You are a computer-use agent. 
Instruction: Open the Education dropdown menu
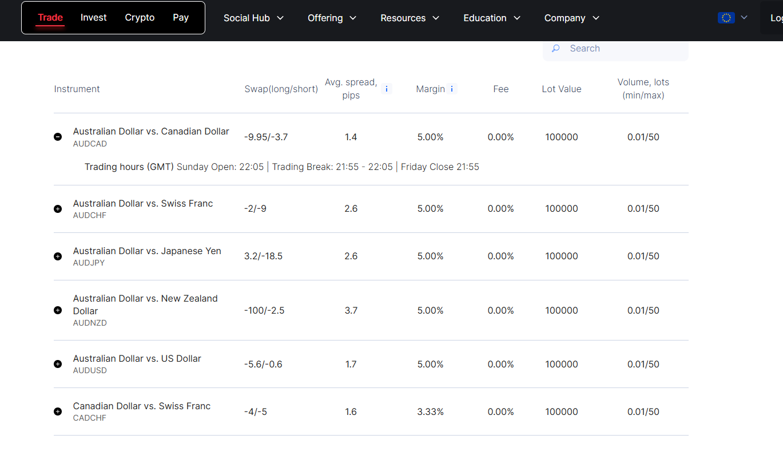492,18
